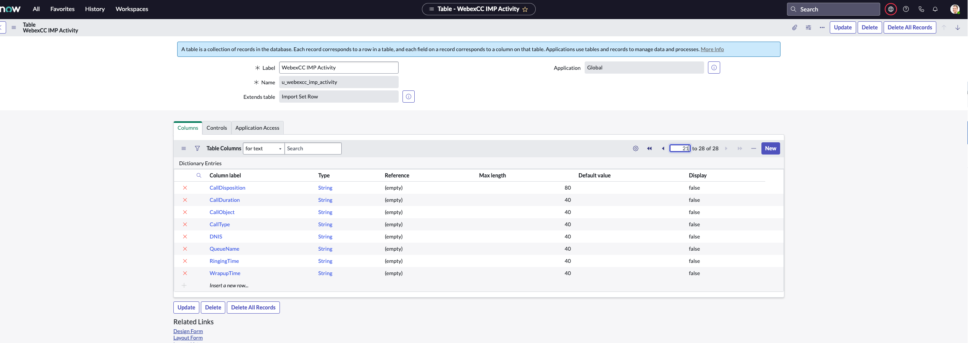The image size is (968, 343).
Task: Click the top Delete All Records button
Action: [910, 27]
